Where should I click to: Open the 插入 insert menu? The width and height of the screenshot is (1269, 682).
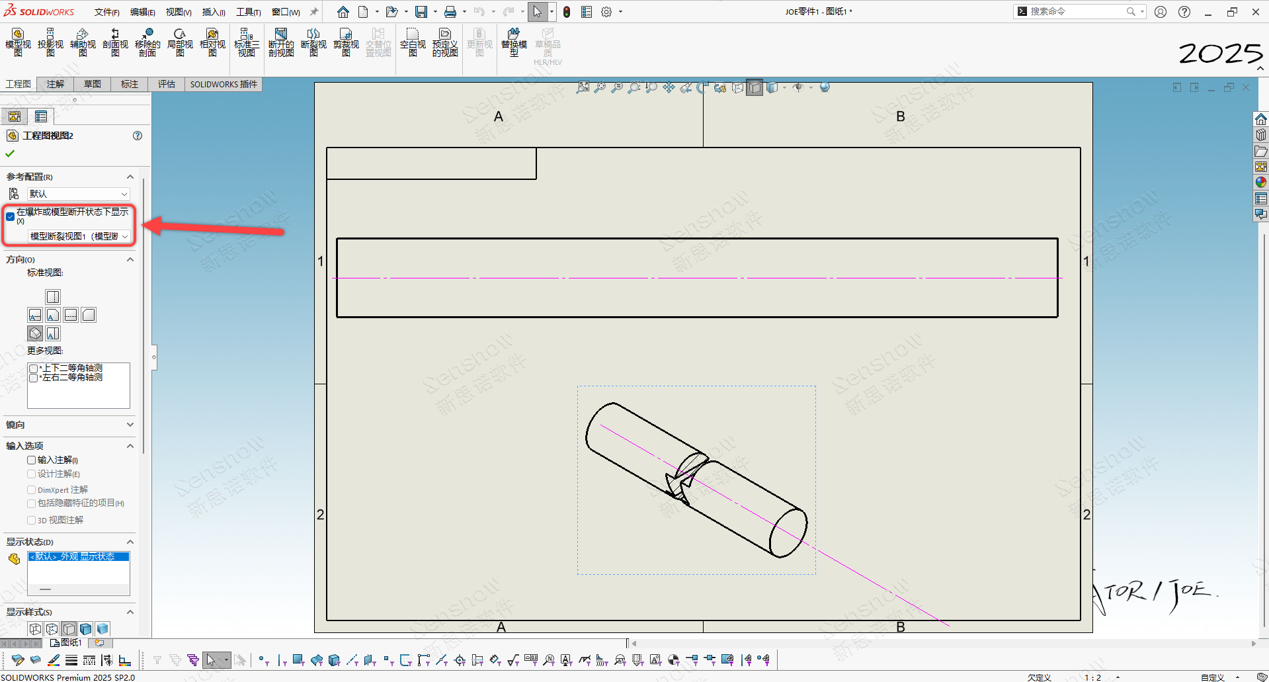coord(213,12)
